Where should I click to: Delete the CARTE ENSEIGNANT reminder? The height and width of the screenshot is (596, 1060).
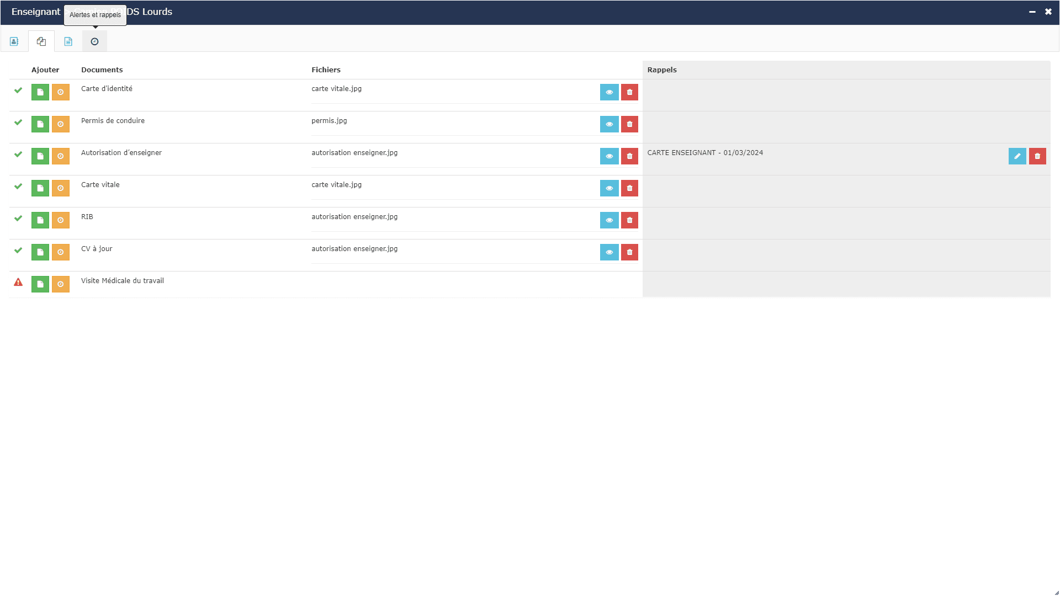pos(1037,156)
